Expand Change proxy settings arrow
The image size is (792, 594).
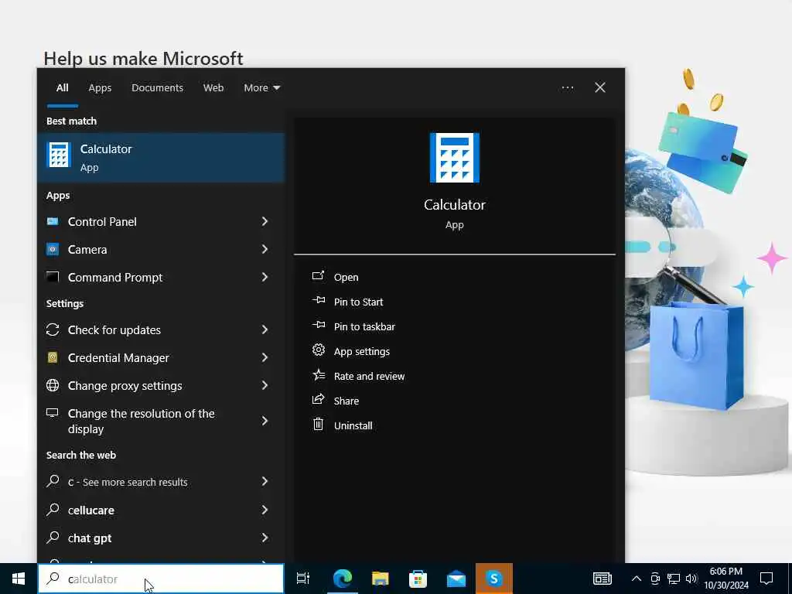point(265,385)
